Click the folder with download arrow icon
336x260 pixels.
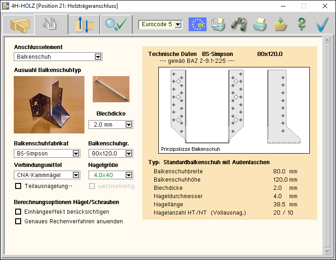coord(280,24)
